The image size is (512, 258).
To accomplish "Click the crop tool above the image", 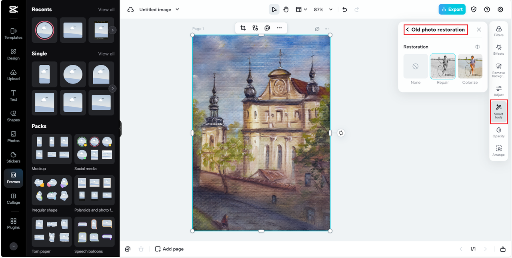I will 243,28.
